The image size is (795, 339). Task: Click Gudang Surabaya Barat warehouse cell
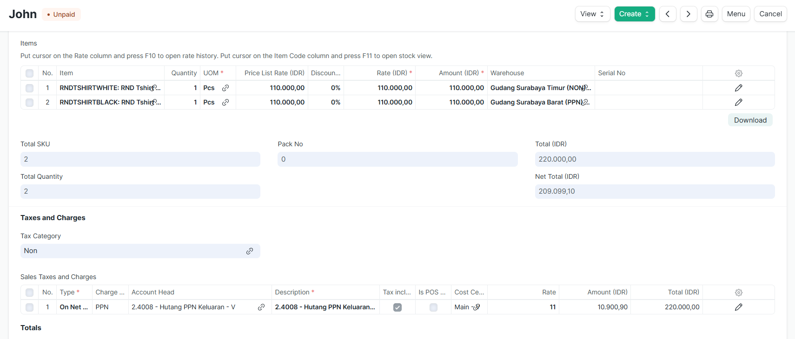coord(541,102)
